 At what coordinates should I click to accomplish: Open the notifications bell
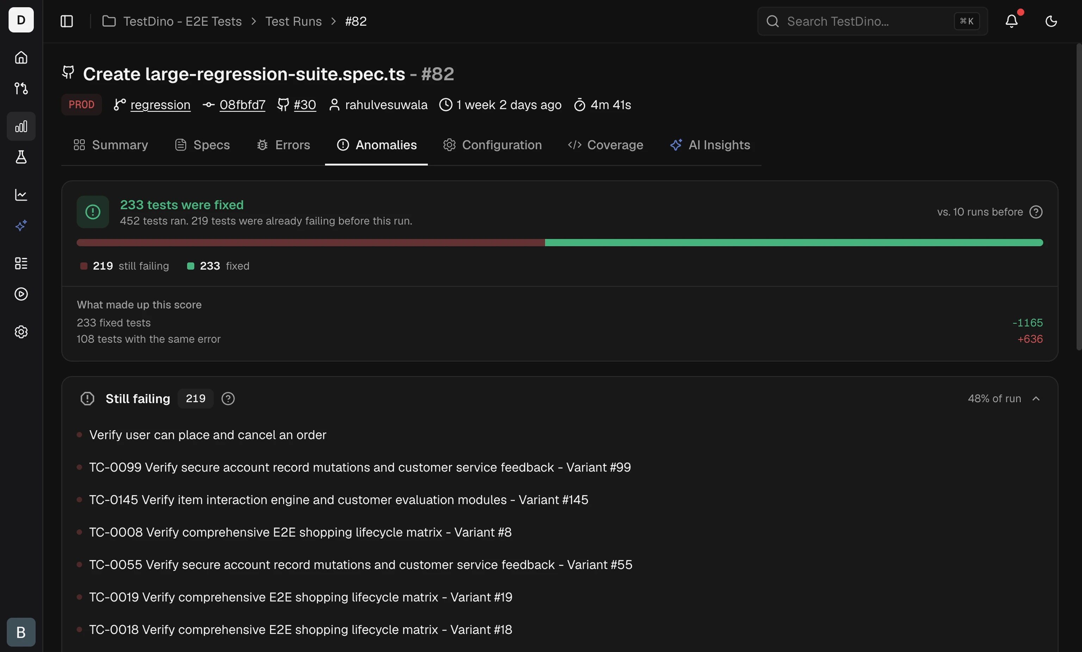[x=1012, y=21]
